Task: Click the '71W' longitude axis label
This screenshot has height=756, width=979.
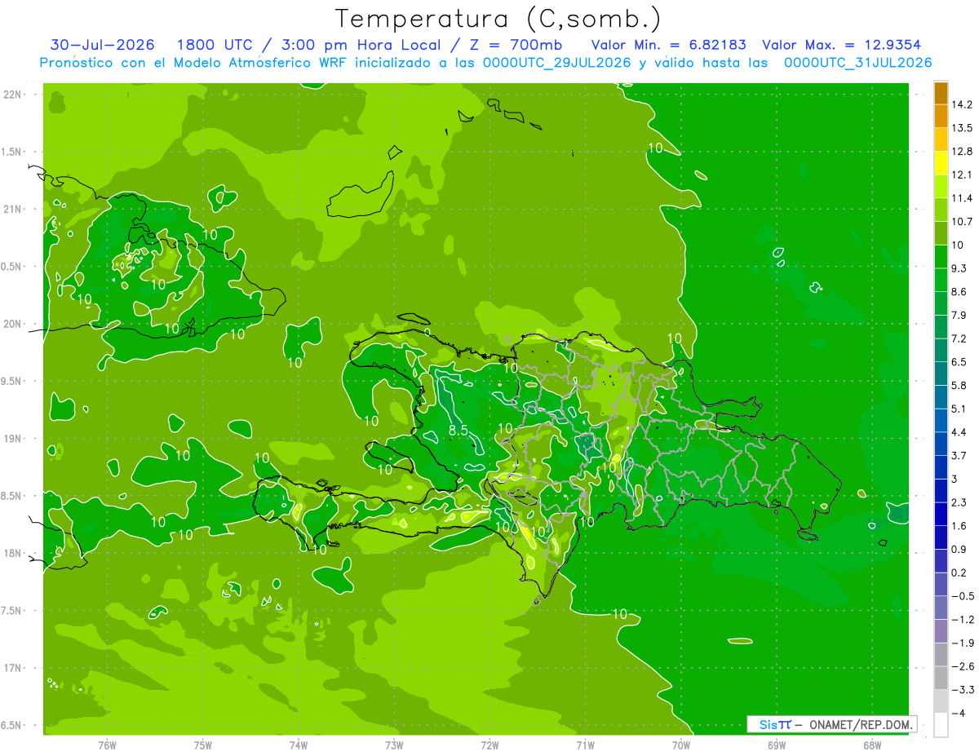Action: coord(585,745)
